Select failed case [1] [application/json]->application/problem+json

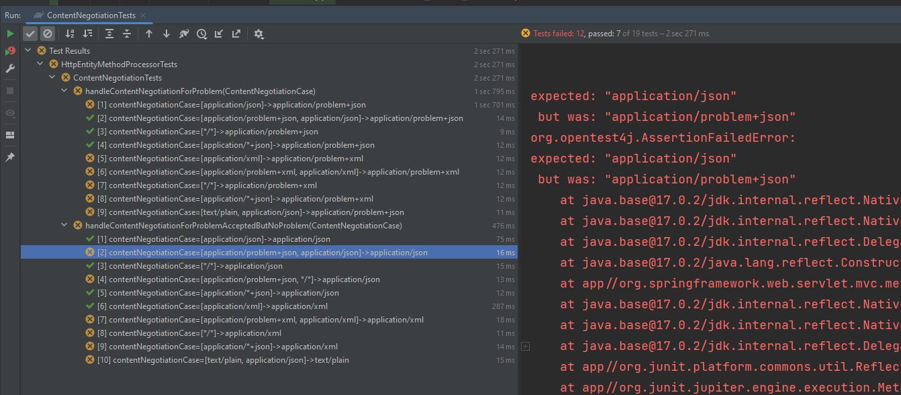[x=269, y=105]
